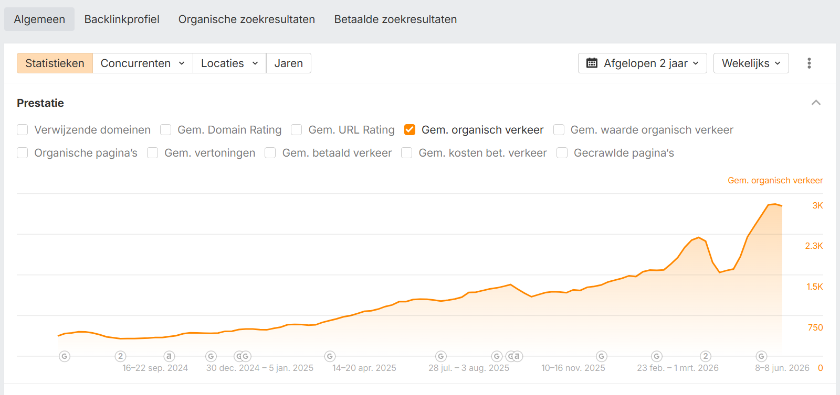Expand the Afgelopen 2 jaar date dropdown
The width and height of the screenshot is (840, 395).
642,63
